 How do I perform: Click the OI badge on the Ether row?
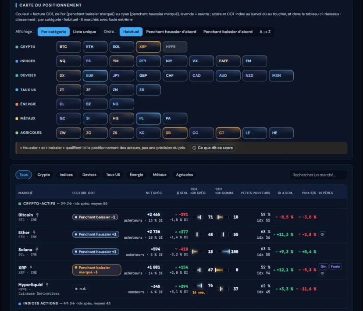click(322, 234)
